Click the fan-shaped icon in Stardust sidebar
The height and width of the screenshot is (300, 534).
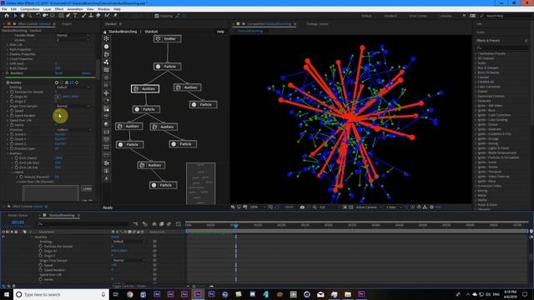click(x=107, y=62)
